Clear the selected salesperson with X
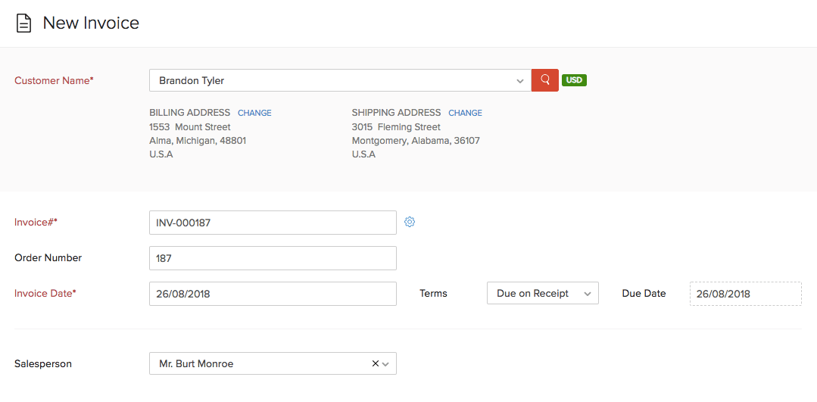Viewport: 817px width, 402px height. [x=375, y=363]
